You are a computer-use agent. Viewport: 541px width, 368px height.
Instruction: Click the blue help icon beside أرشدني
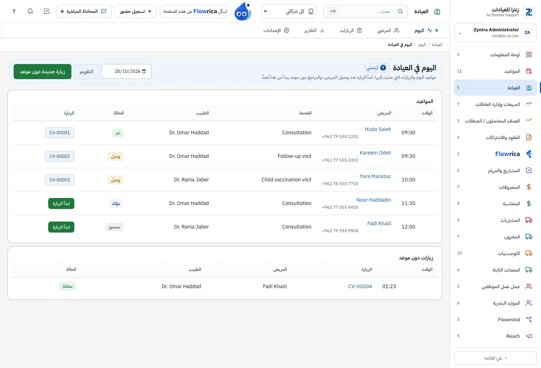(383, 68)
